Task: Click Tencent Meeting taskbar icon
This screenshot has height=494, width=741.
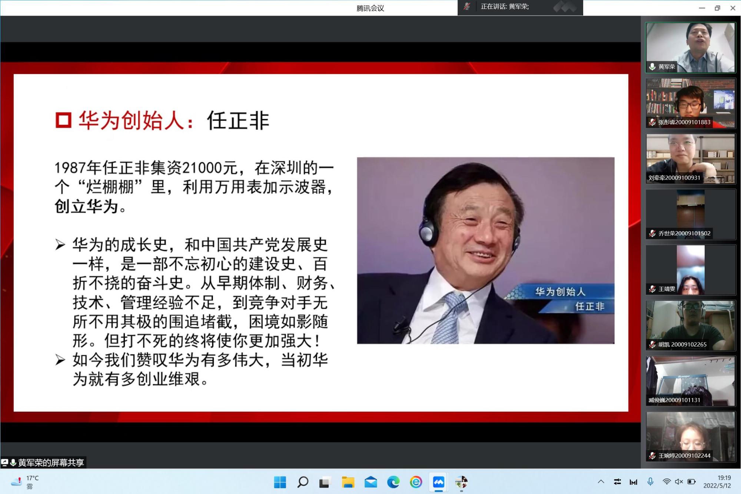Action: click(x=439, y=482)
